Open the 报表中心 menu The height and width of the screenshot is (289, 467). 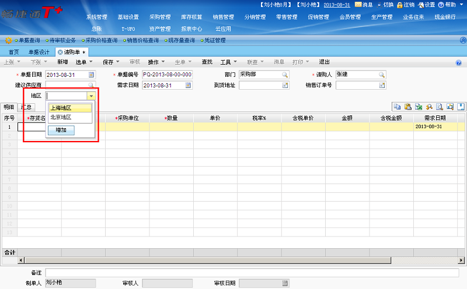click(x=191, y=29)
